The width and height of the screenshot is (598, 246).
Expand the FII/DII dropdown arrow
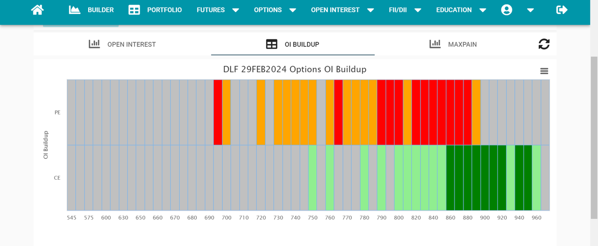(x=418, y=10)
